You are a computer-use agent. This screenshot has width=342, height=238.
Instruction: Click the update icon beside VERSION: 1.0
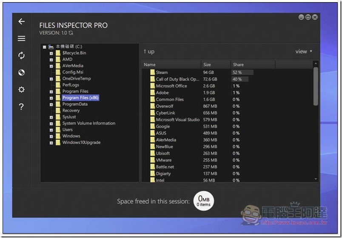(71, 33)
